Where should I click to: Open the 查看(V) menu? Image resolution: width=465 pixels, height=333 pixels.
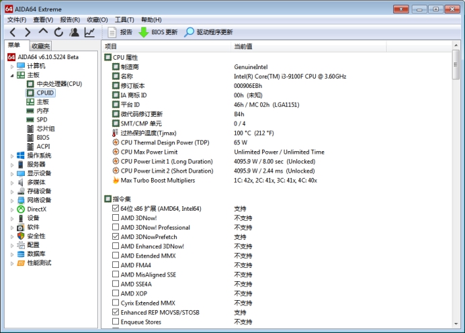pos(43,19)
